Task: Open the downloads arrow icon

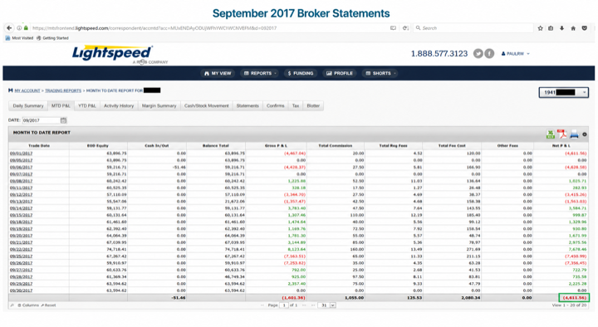Action: 561,28
